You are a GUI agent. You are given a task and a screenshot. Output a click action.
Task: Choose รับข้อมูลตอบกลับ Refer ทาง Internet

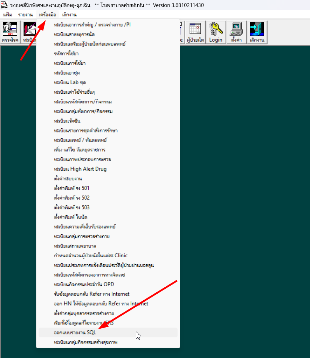click(x=92, y=294)
